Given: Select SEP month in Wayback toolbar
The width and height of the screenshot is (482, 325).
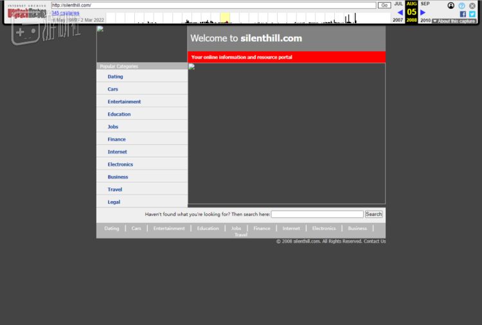Looking at the screenshot, I should click(x=425, y=4).
